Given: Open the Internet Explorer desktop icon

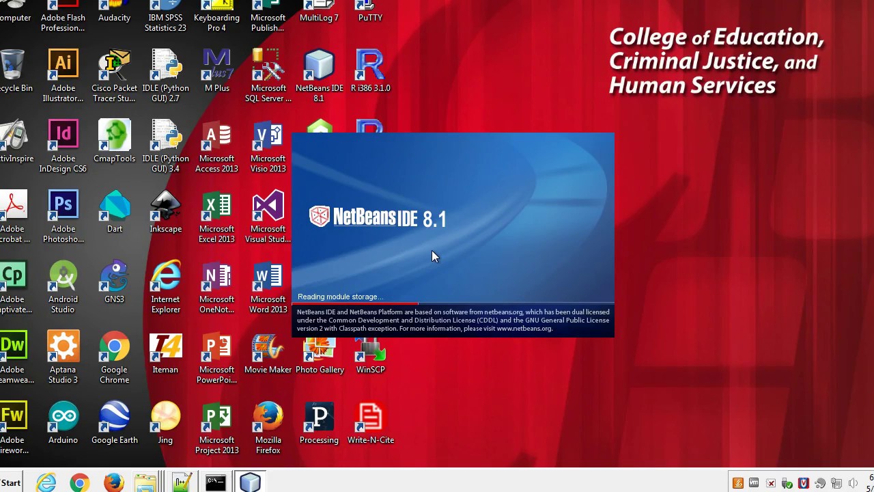Looking at the screenshot, I should click(165, 286).
